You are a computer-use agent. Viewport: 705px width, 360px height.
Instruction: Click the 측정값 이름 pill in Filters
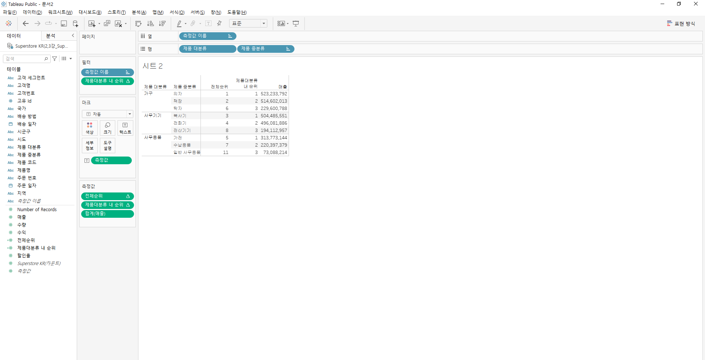(x=108, y=72)
